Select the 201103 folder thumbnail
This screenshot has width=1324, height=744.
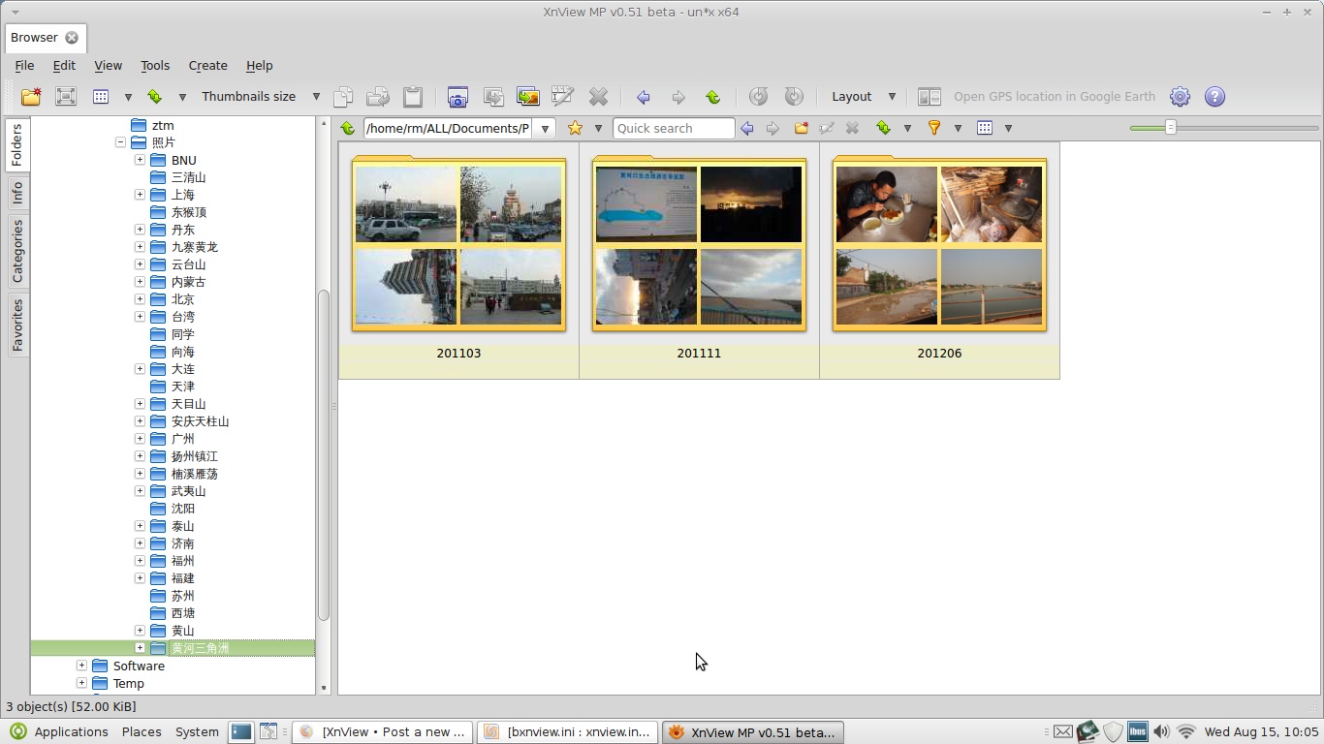coord(458,261)
